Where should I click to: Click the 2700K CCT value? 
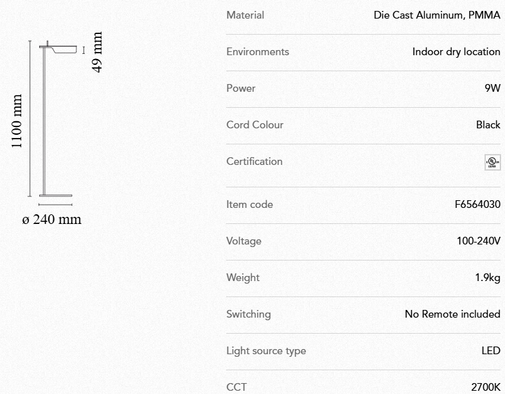(x=485, y=387)
